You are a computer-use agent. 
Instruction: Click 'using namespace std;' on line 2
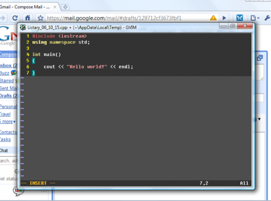pos(61,42)
